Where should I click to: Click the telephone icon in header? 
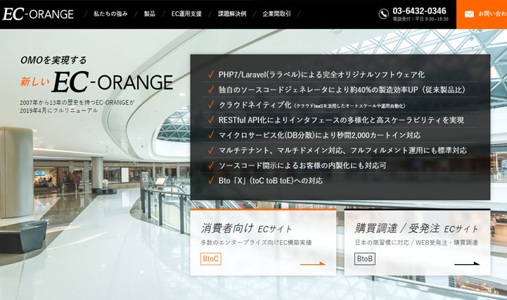383,14
